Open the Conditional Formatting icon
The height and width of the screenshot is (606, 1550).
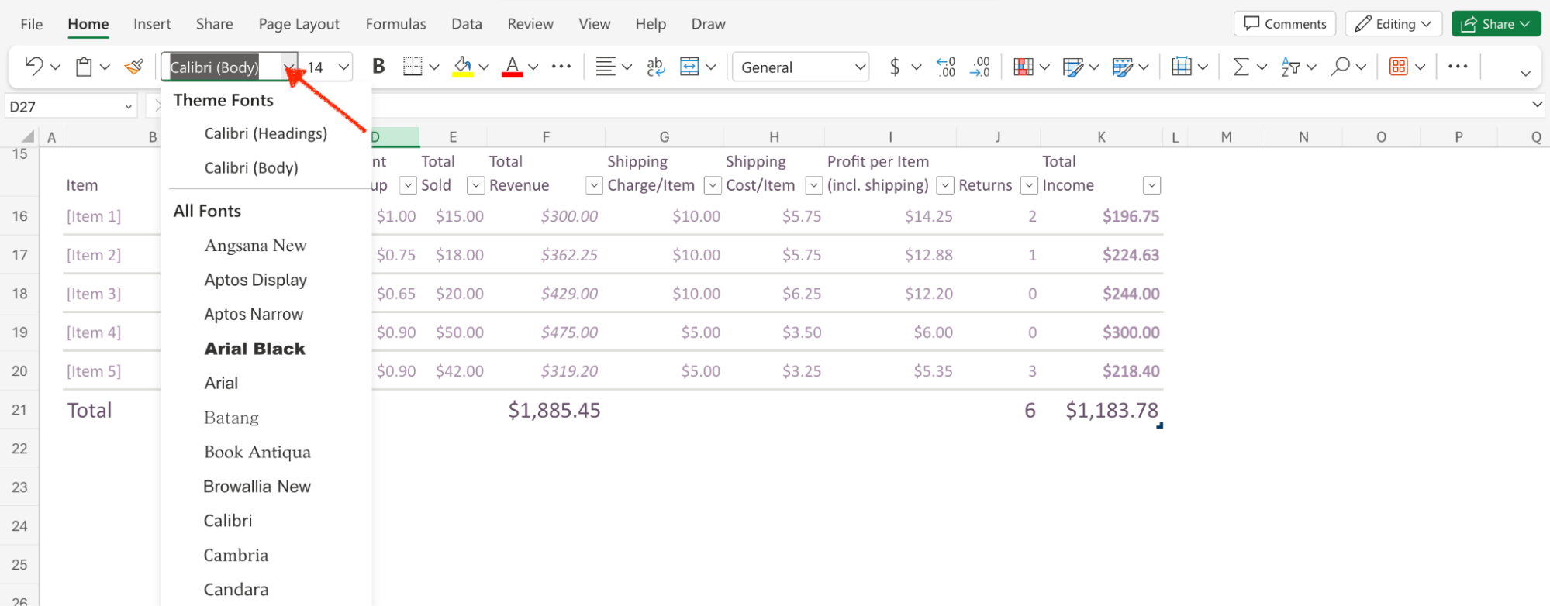click(1023, 67)
